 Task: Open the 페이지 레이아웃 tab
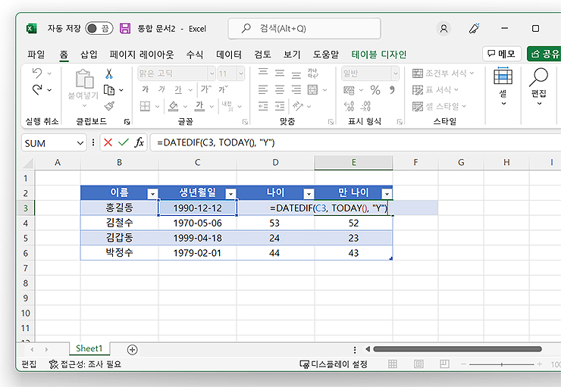142,55
